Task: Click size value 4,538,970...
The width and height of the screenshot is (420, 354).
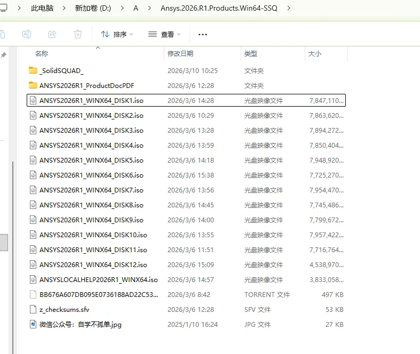Action: tap(327, 265)
